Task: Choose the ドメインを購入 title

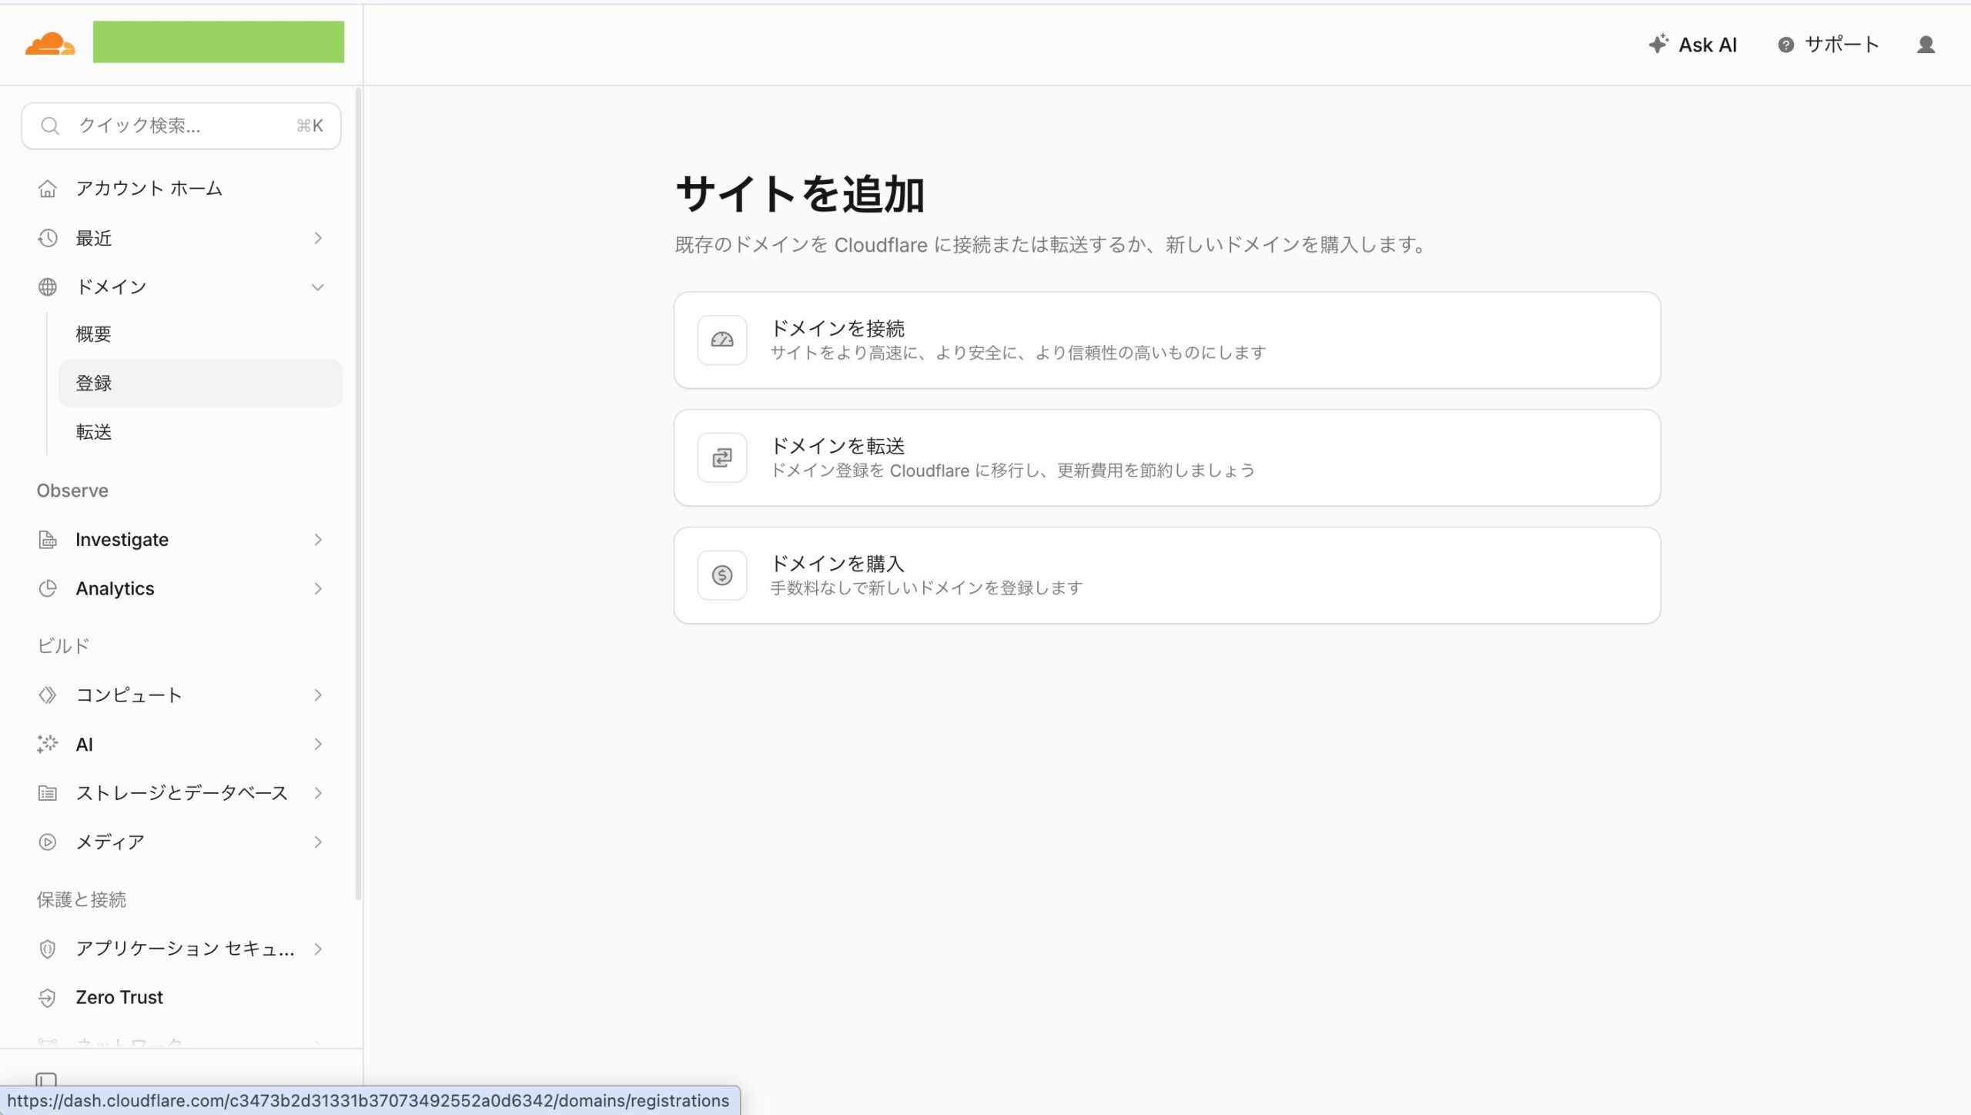Action: point(838,564)
